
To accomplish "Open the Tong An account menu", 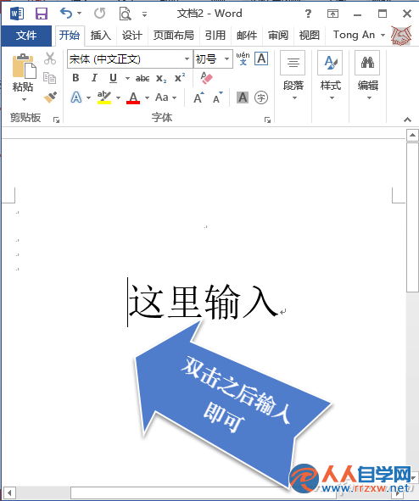I will pyautogui.click(x=359, y=35).
